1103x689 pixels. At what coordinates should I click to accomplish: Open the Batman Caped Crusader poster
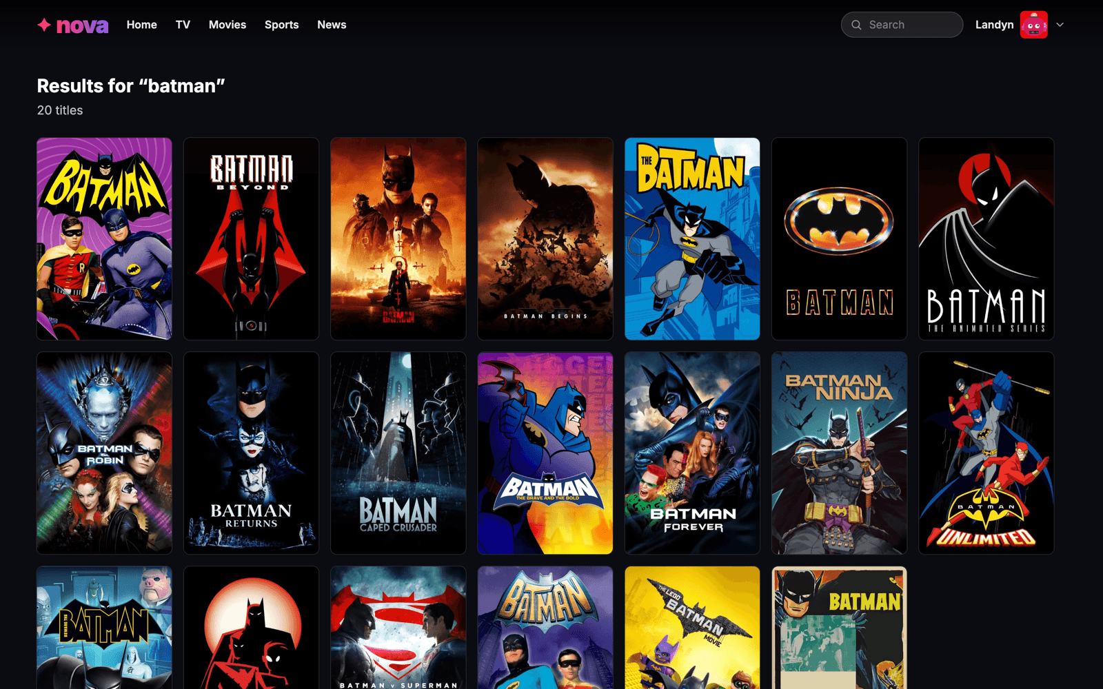click(398, 453)
